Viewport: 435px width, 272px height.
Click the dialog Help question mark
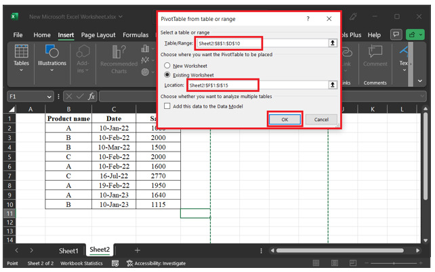click(x=308, y=20)
